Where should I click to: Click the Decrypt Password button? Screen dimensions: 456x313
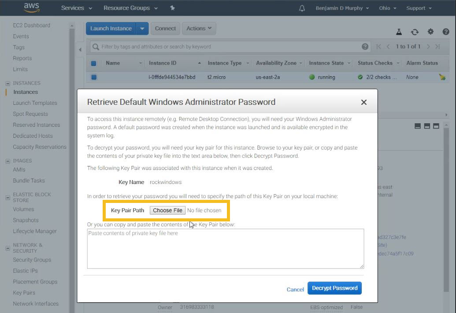pos(334,288)
